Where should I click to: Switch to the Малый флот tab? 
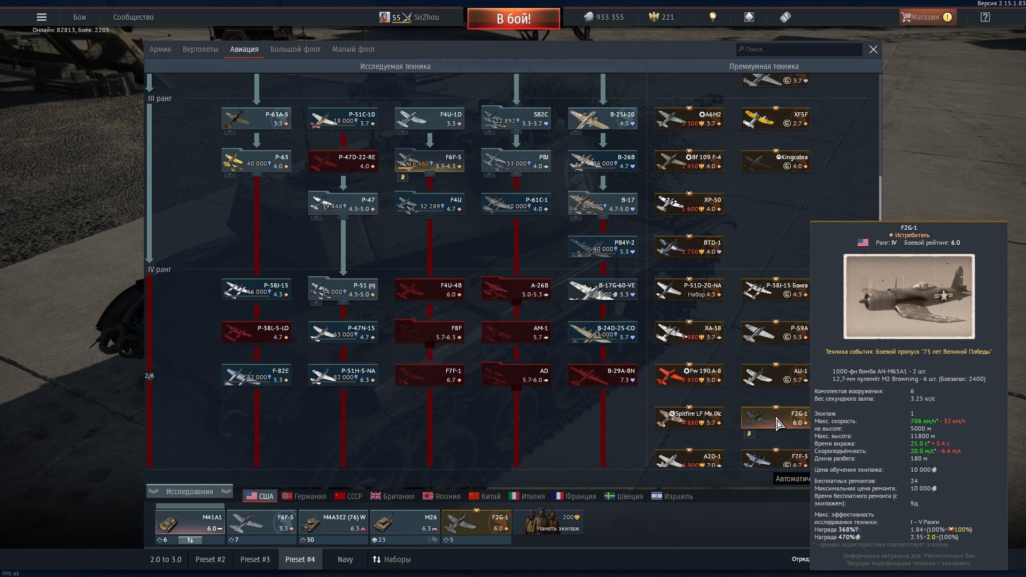[x=354, y=49]
